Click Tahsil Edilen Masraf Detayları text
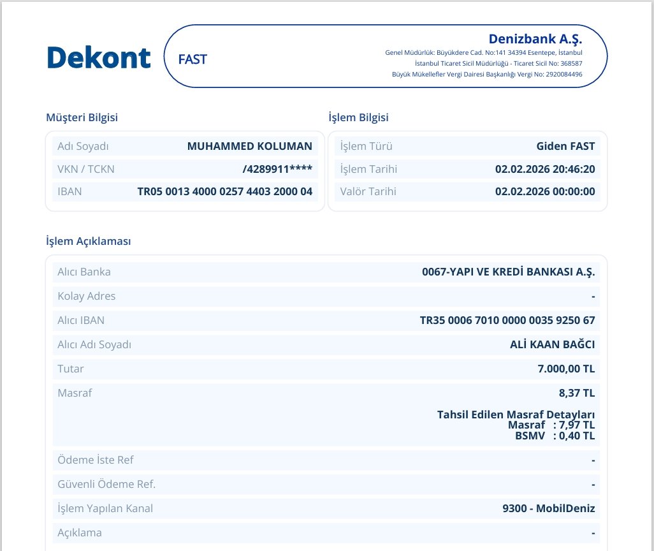This screenshot has height=551, width=654. pos(516,415)
